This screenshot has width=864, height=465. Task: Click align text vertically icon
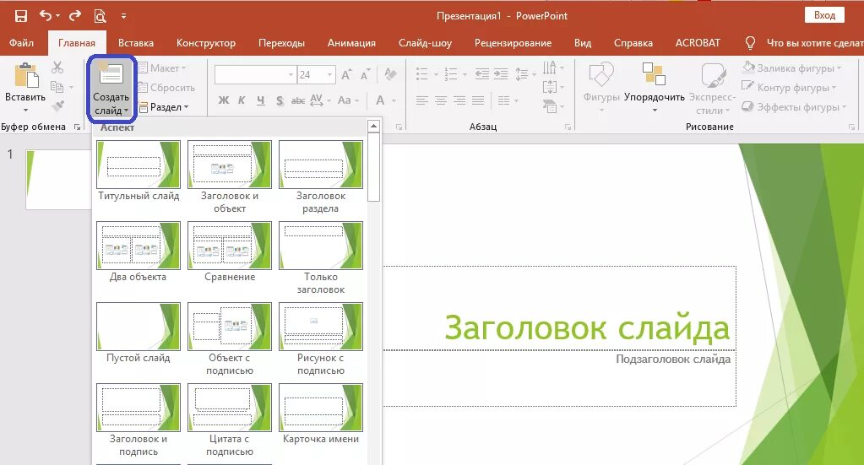[x=549, y=87]
